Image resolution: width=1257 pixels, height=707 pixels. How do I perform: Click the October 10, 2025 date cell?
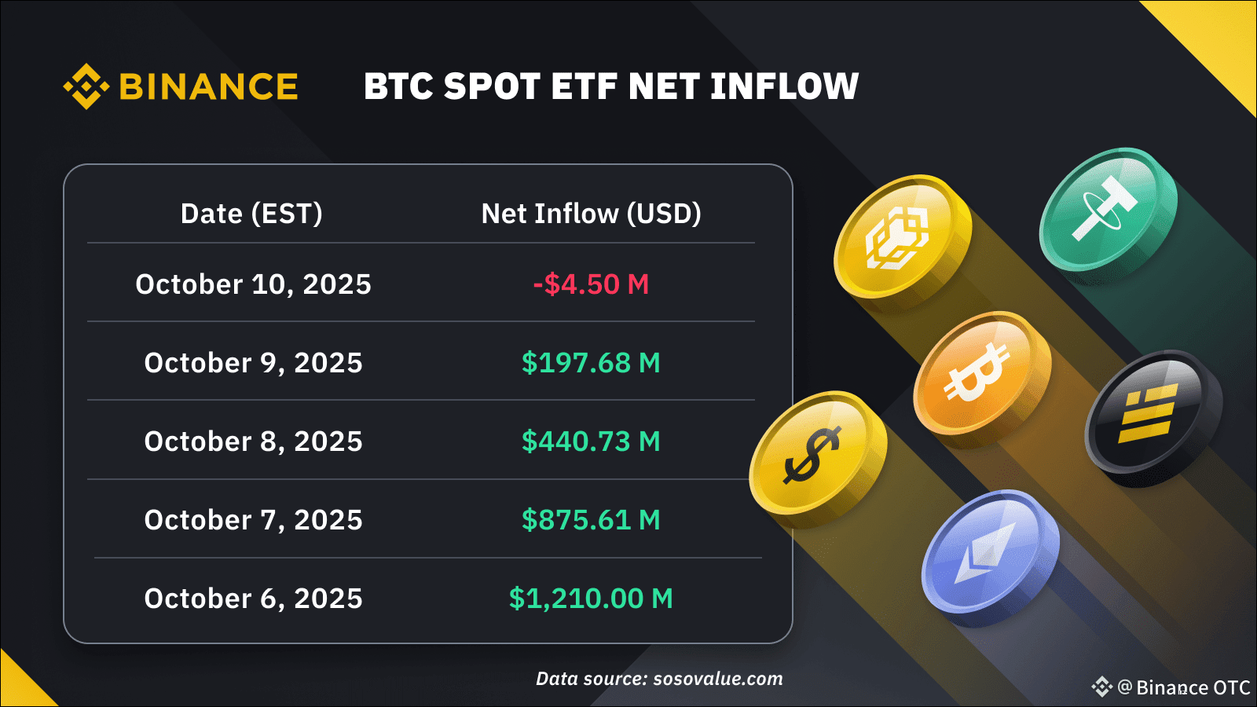point(253,284)
